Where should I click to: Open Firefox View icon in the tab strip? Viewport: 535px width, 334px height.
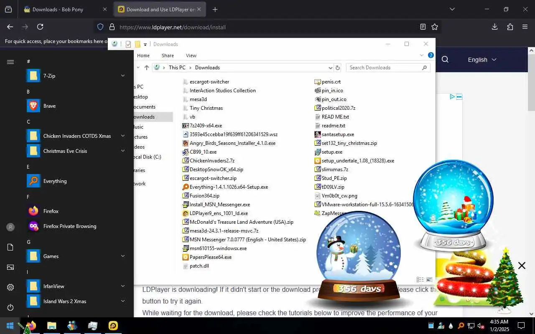tap(8, 9)
